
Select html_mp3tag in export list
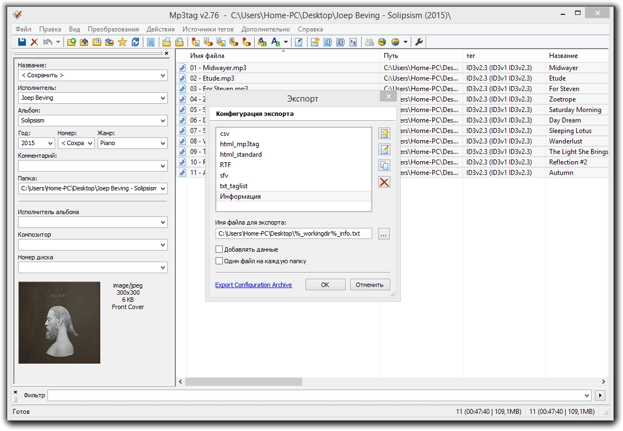coord(294,144)
